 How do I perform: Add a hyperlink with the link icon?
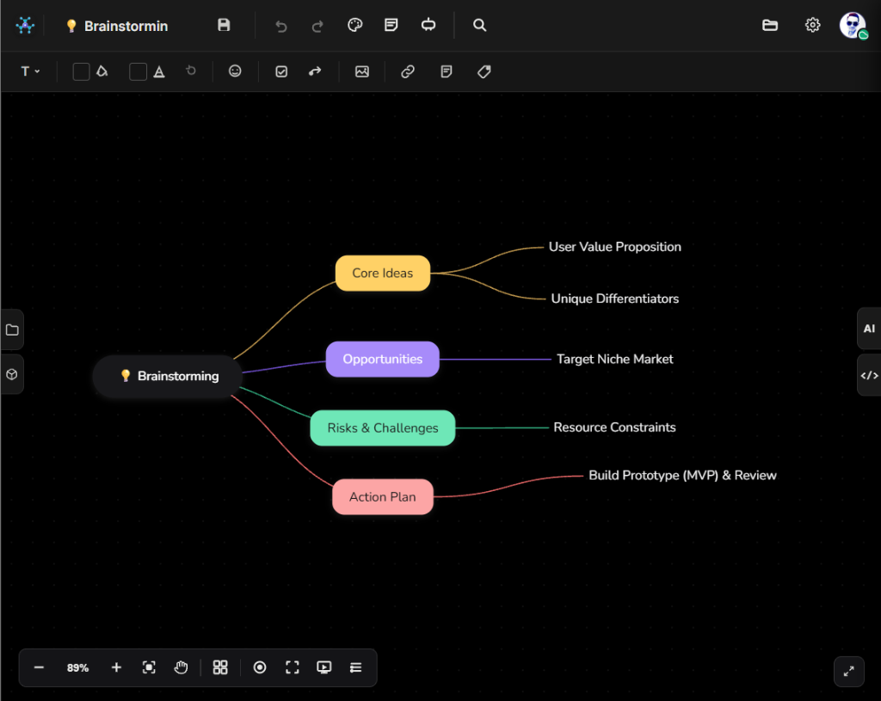pos(408,71)
